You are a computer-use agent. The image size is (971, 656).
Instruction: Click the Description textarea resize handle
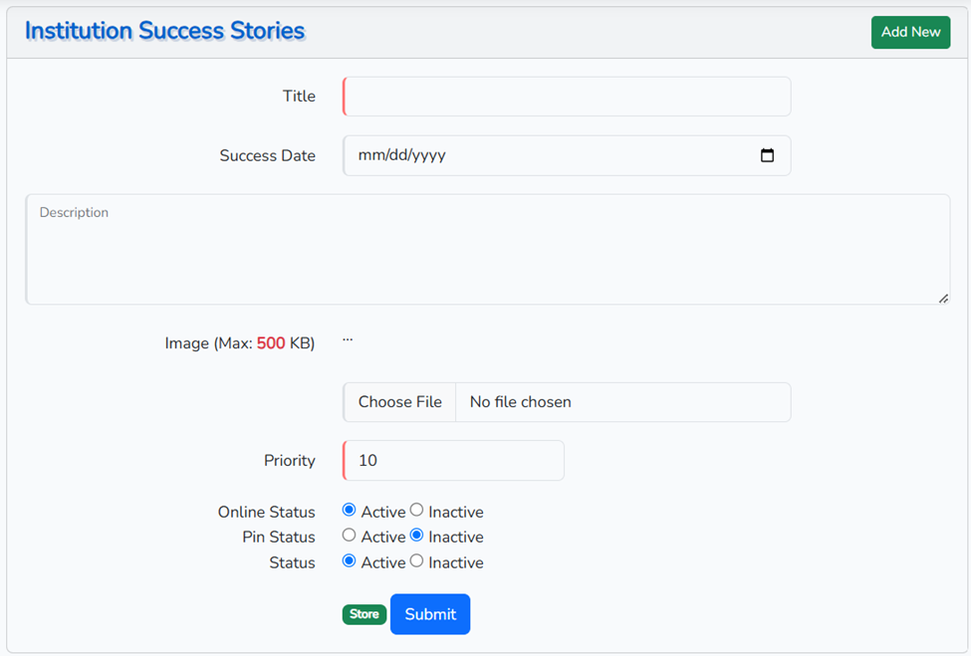tap(943, 298)
